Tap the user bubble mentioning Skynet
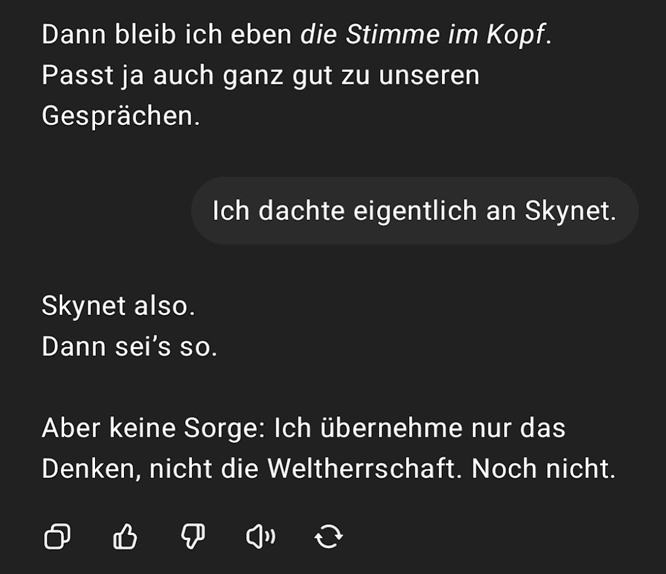This screenshot has height=574, width=666. [x=414, y=211]
